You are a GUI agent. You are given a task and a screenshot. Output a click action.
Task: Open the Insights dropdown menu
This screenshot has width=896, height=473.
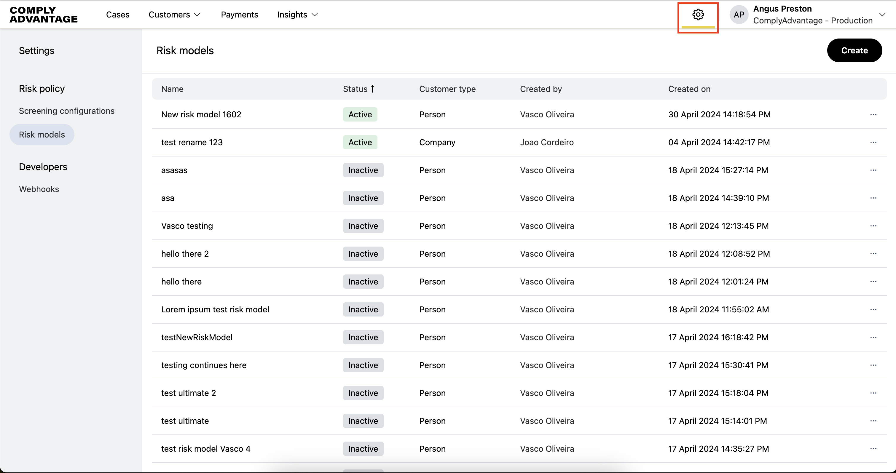click(x=297, y=15)
